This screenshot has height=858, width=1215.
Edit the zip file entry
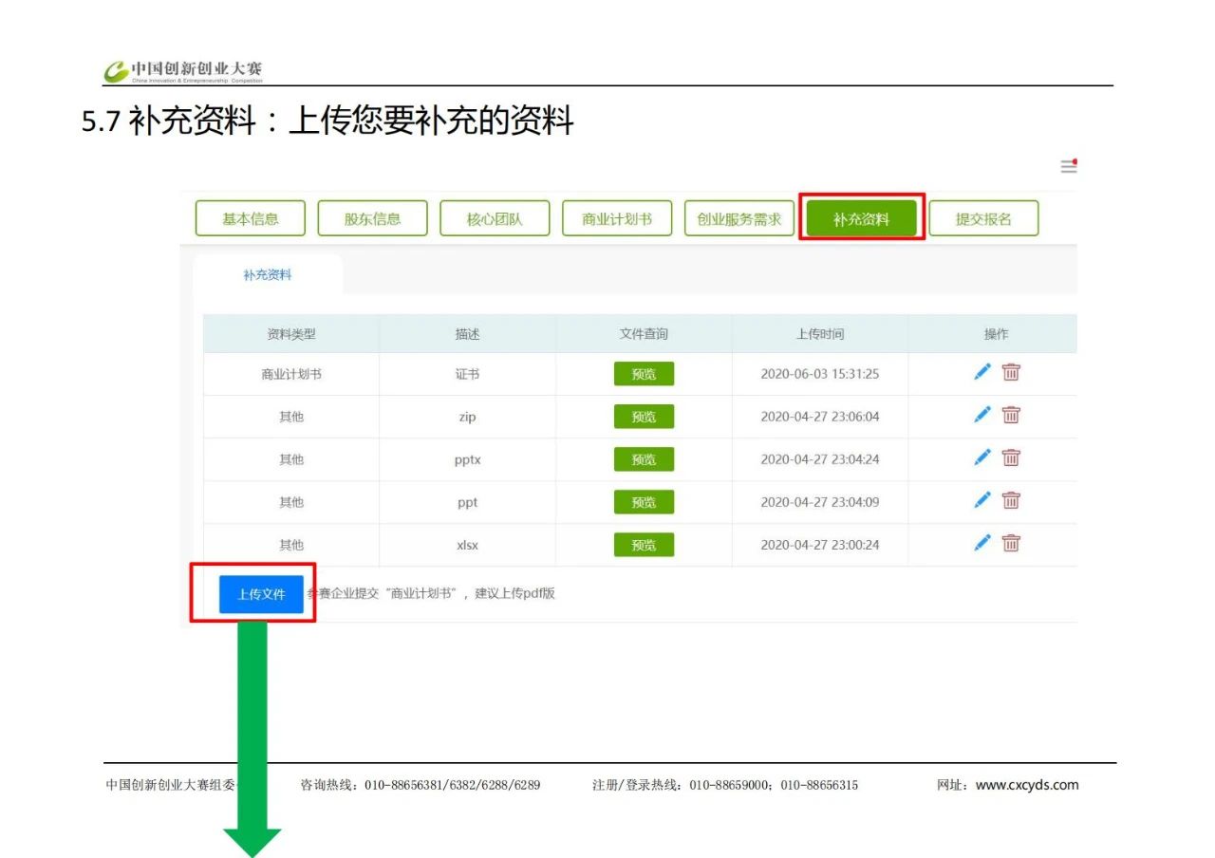pos(982,415)
